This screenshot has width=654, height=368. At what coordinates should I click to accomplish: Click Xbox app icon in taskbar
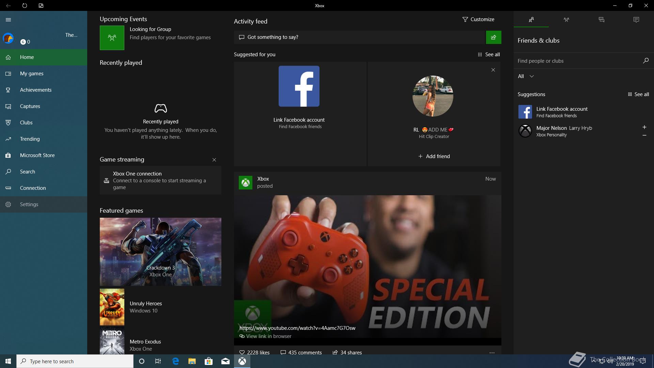click(x=242, y=361)
